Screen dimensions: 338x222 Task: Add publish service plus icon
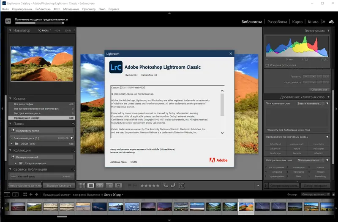(73, 169)
